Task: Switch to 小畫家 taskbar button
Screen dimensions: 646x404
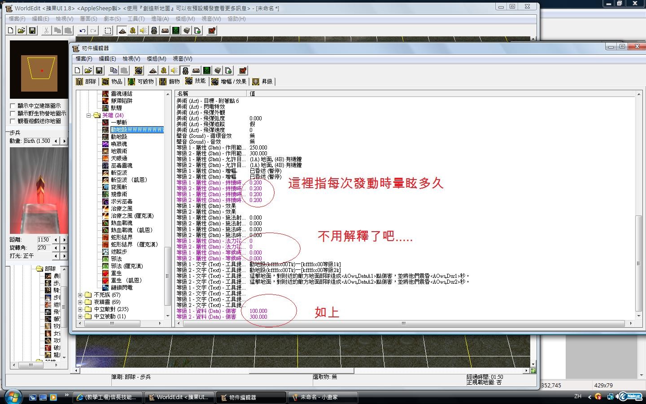Action: click(323, 397)
